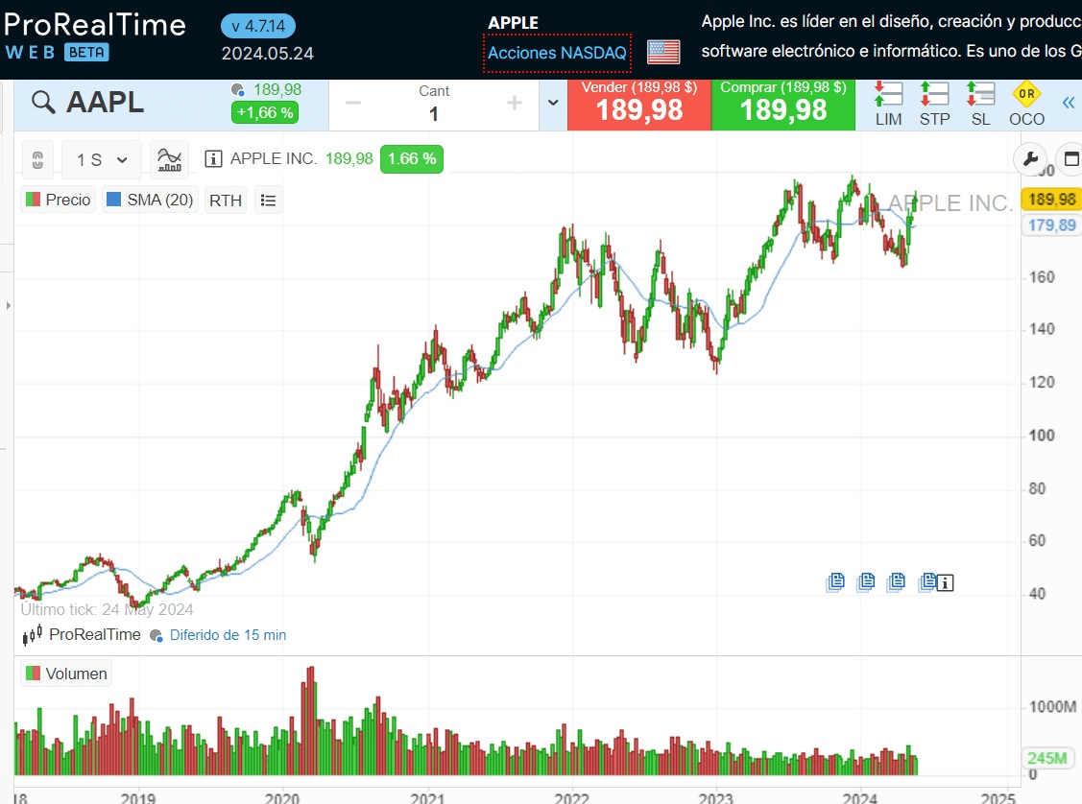Click the blue SMA (20) color swatch
The width and height of the screenshot is (1082, 804).
pos(114,201)
